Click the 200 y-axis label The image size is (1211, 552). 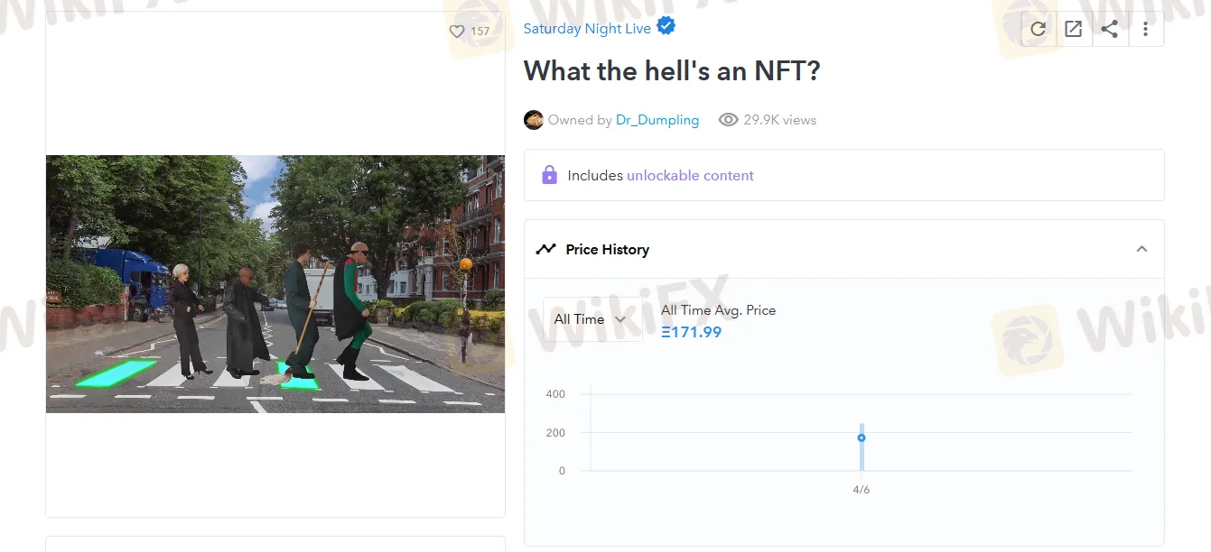pos(555,433)
